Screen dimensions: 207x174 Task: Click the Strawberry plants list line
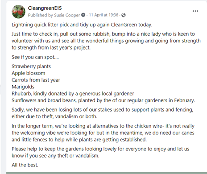[31, 66]
